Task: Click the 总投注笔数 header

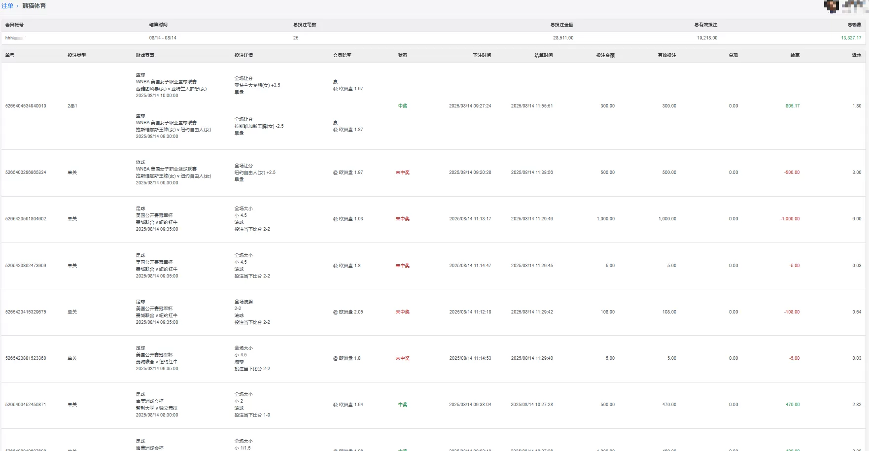Action: click(305, 25)
